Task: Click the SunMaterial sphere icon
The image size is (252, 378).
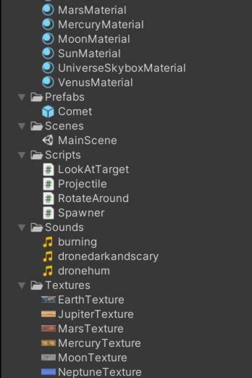Action: click(x=48, y=53)
